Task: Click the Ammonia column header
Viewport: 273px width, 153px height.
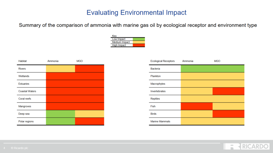Action: [x=53, y=61]
